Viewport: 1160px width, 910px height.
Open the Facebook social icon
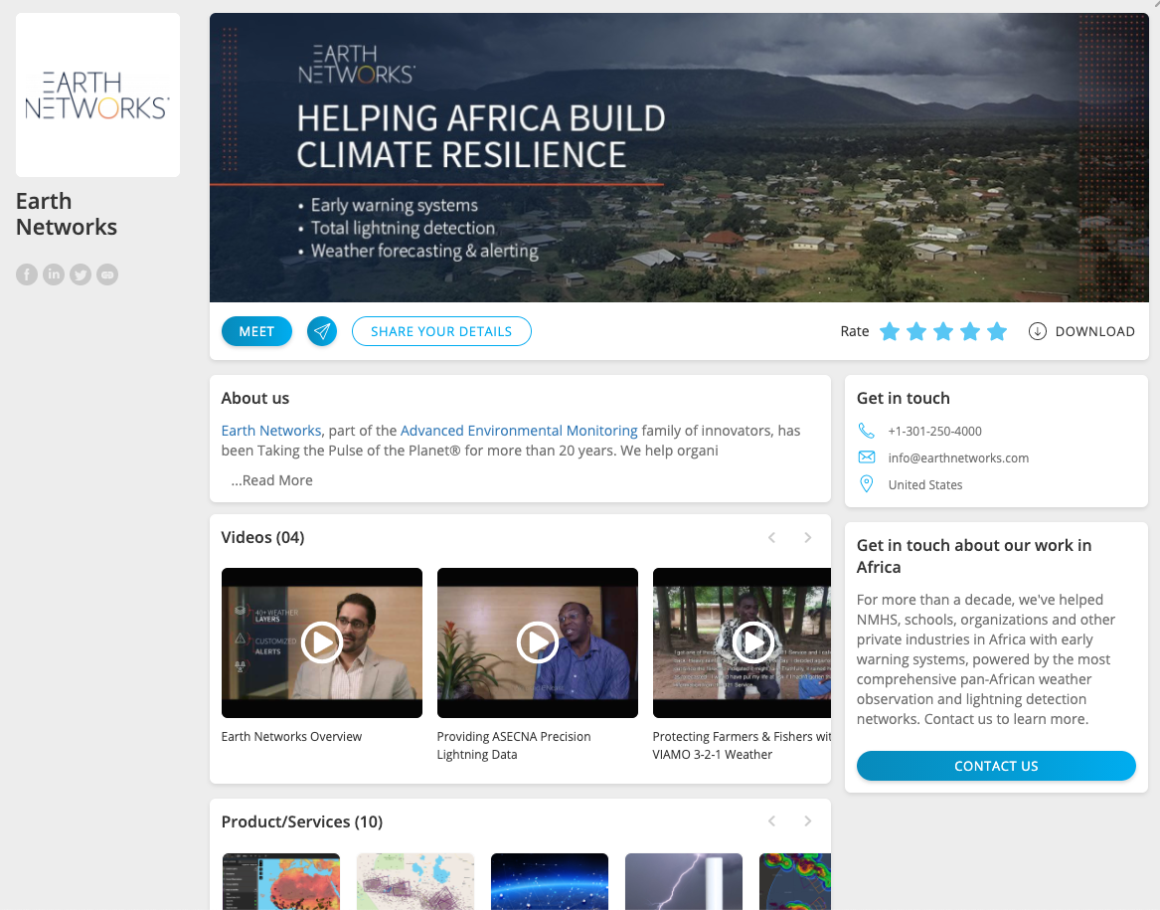pos(27,274)
